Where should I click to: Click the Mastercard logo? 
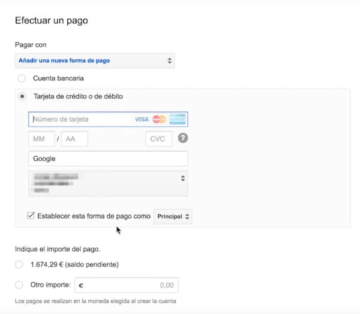159,119
